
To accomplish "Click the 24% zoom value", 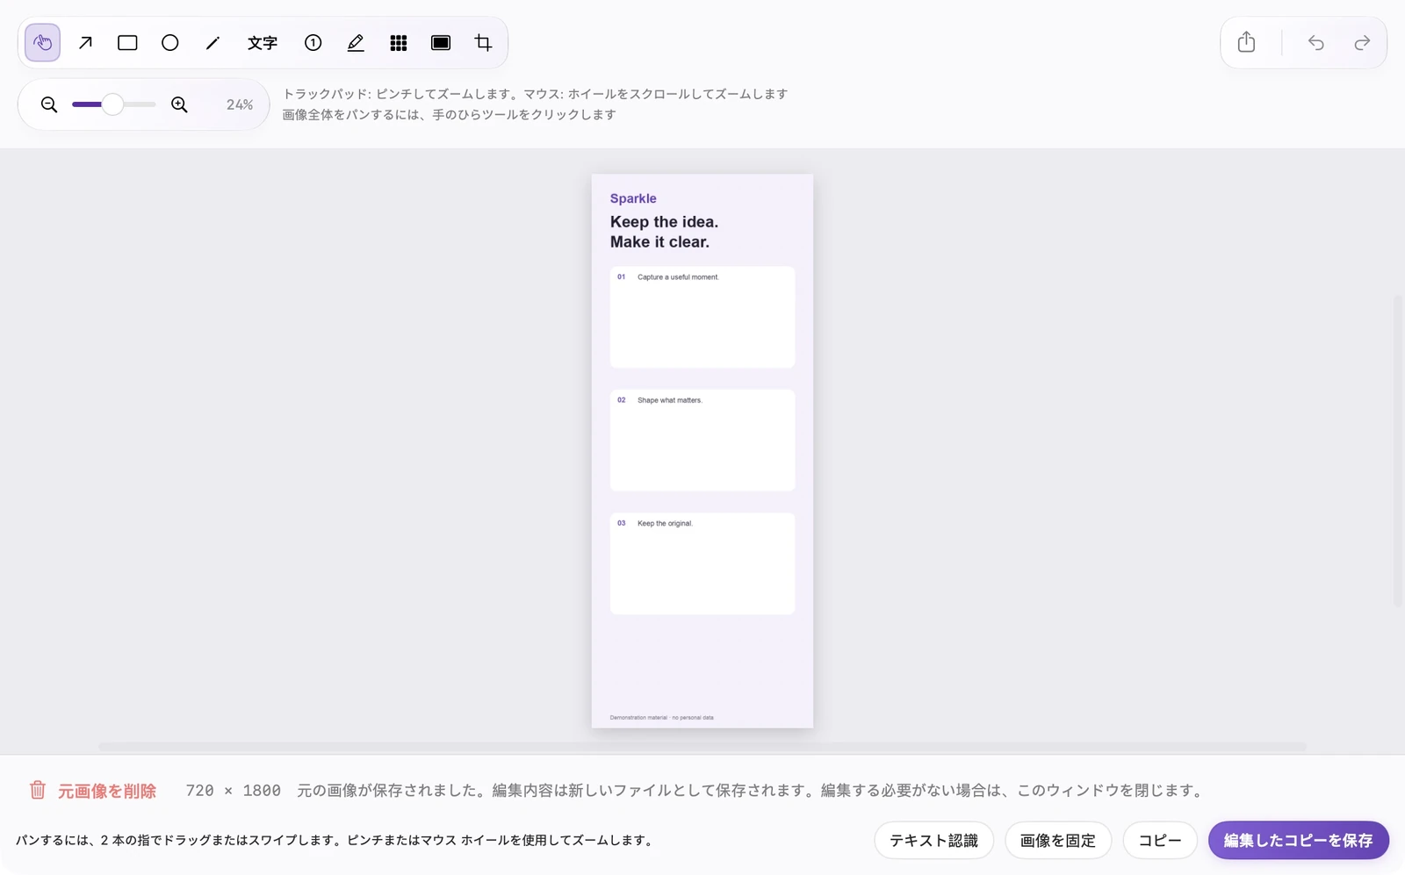I will tap(240, 104).
